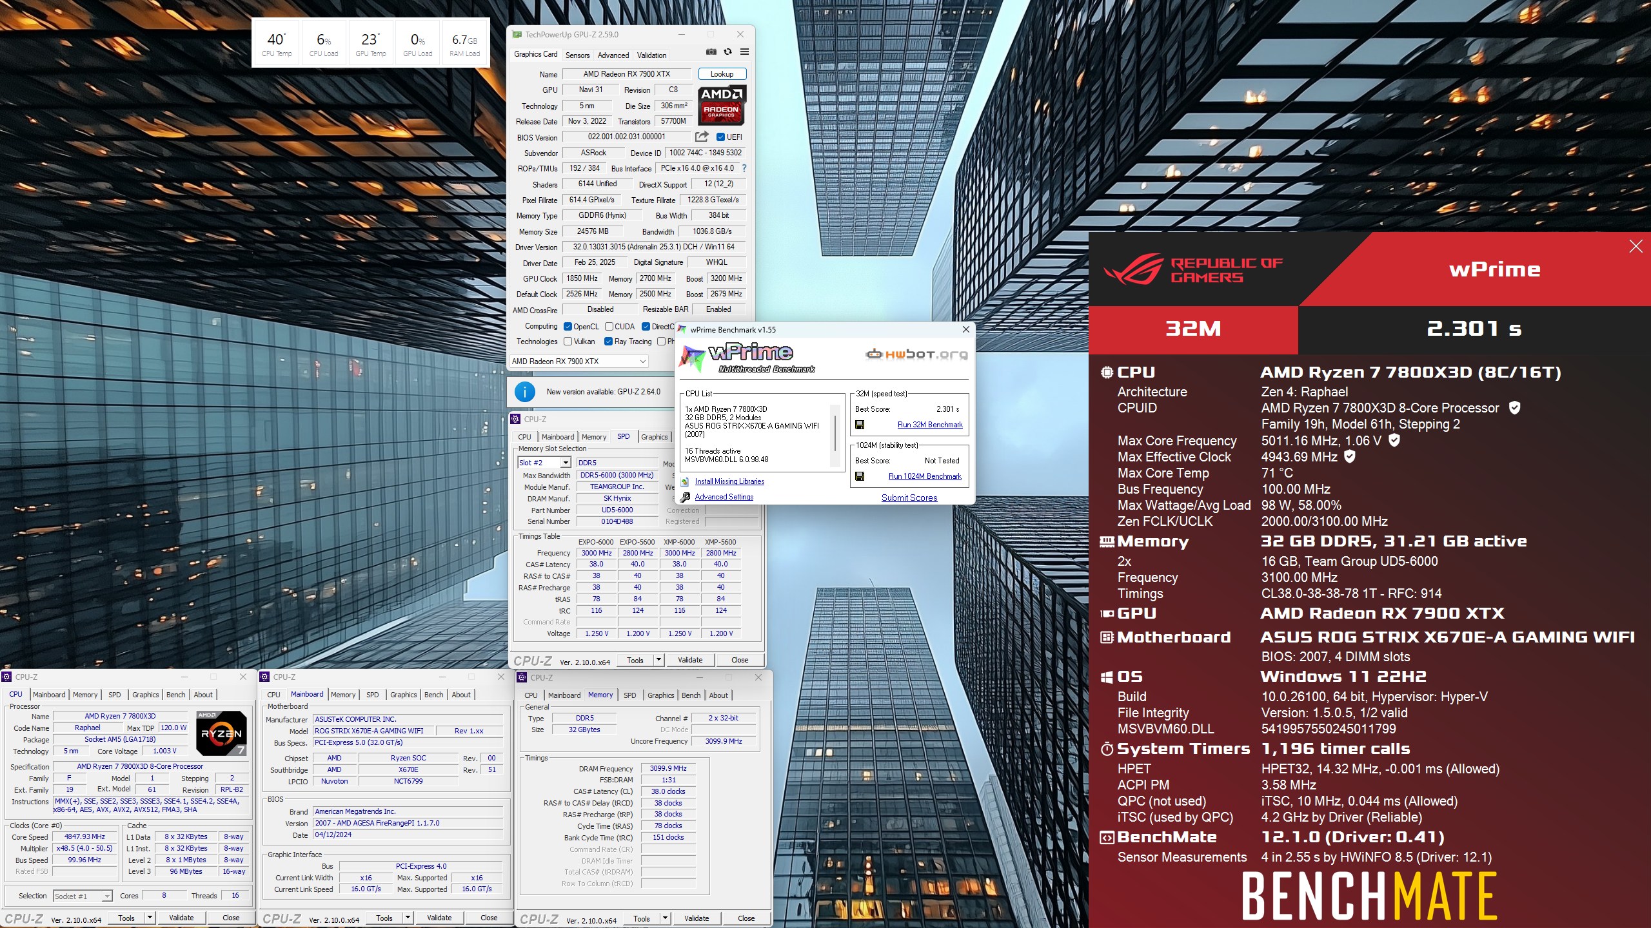
Task: Click the 2.301 s result in BenchMate
Action: pyautogui.click(x=1474, y=329)
